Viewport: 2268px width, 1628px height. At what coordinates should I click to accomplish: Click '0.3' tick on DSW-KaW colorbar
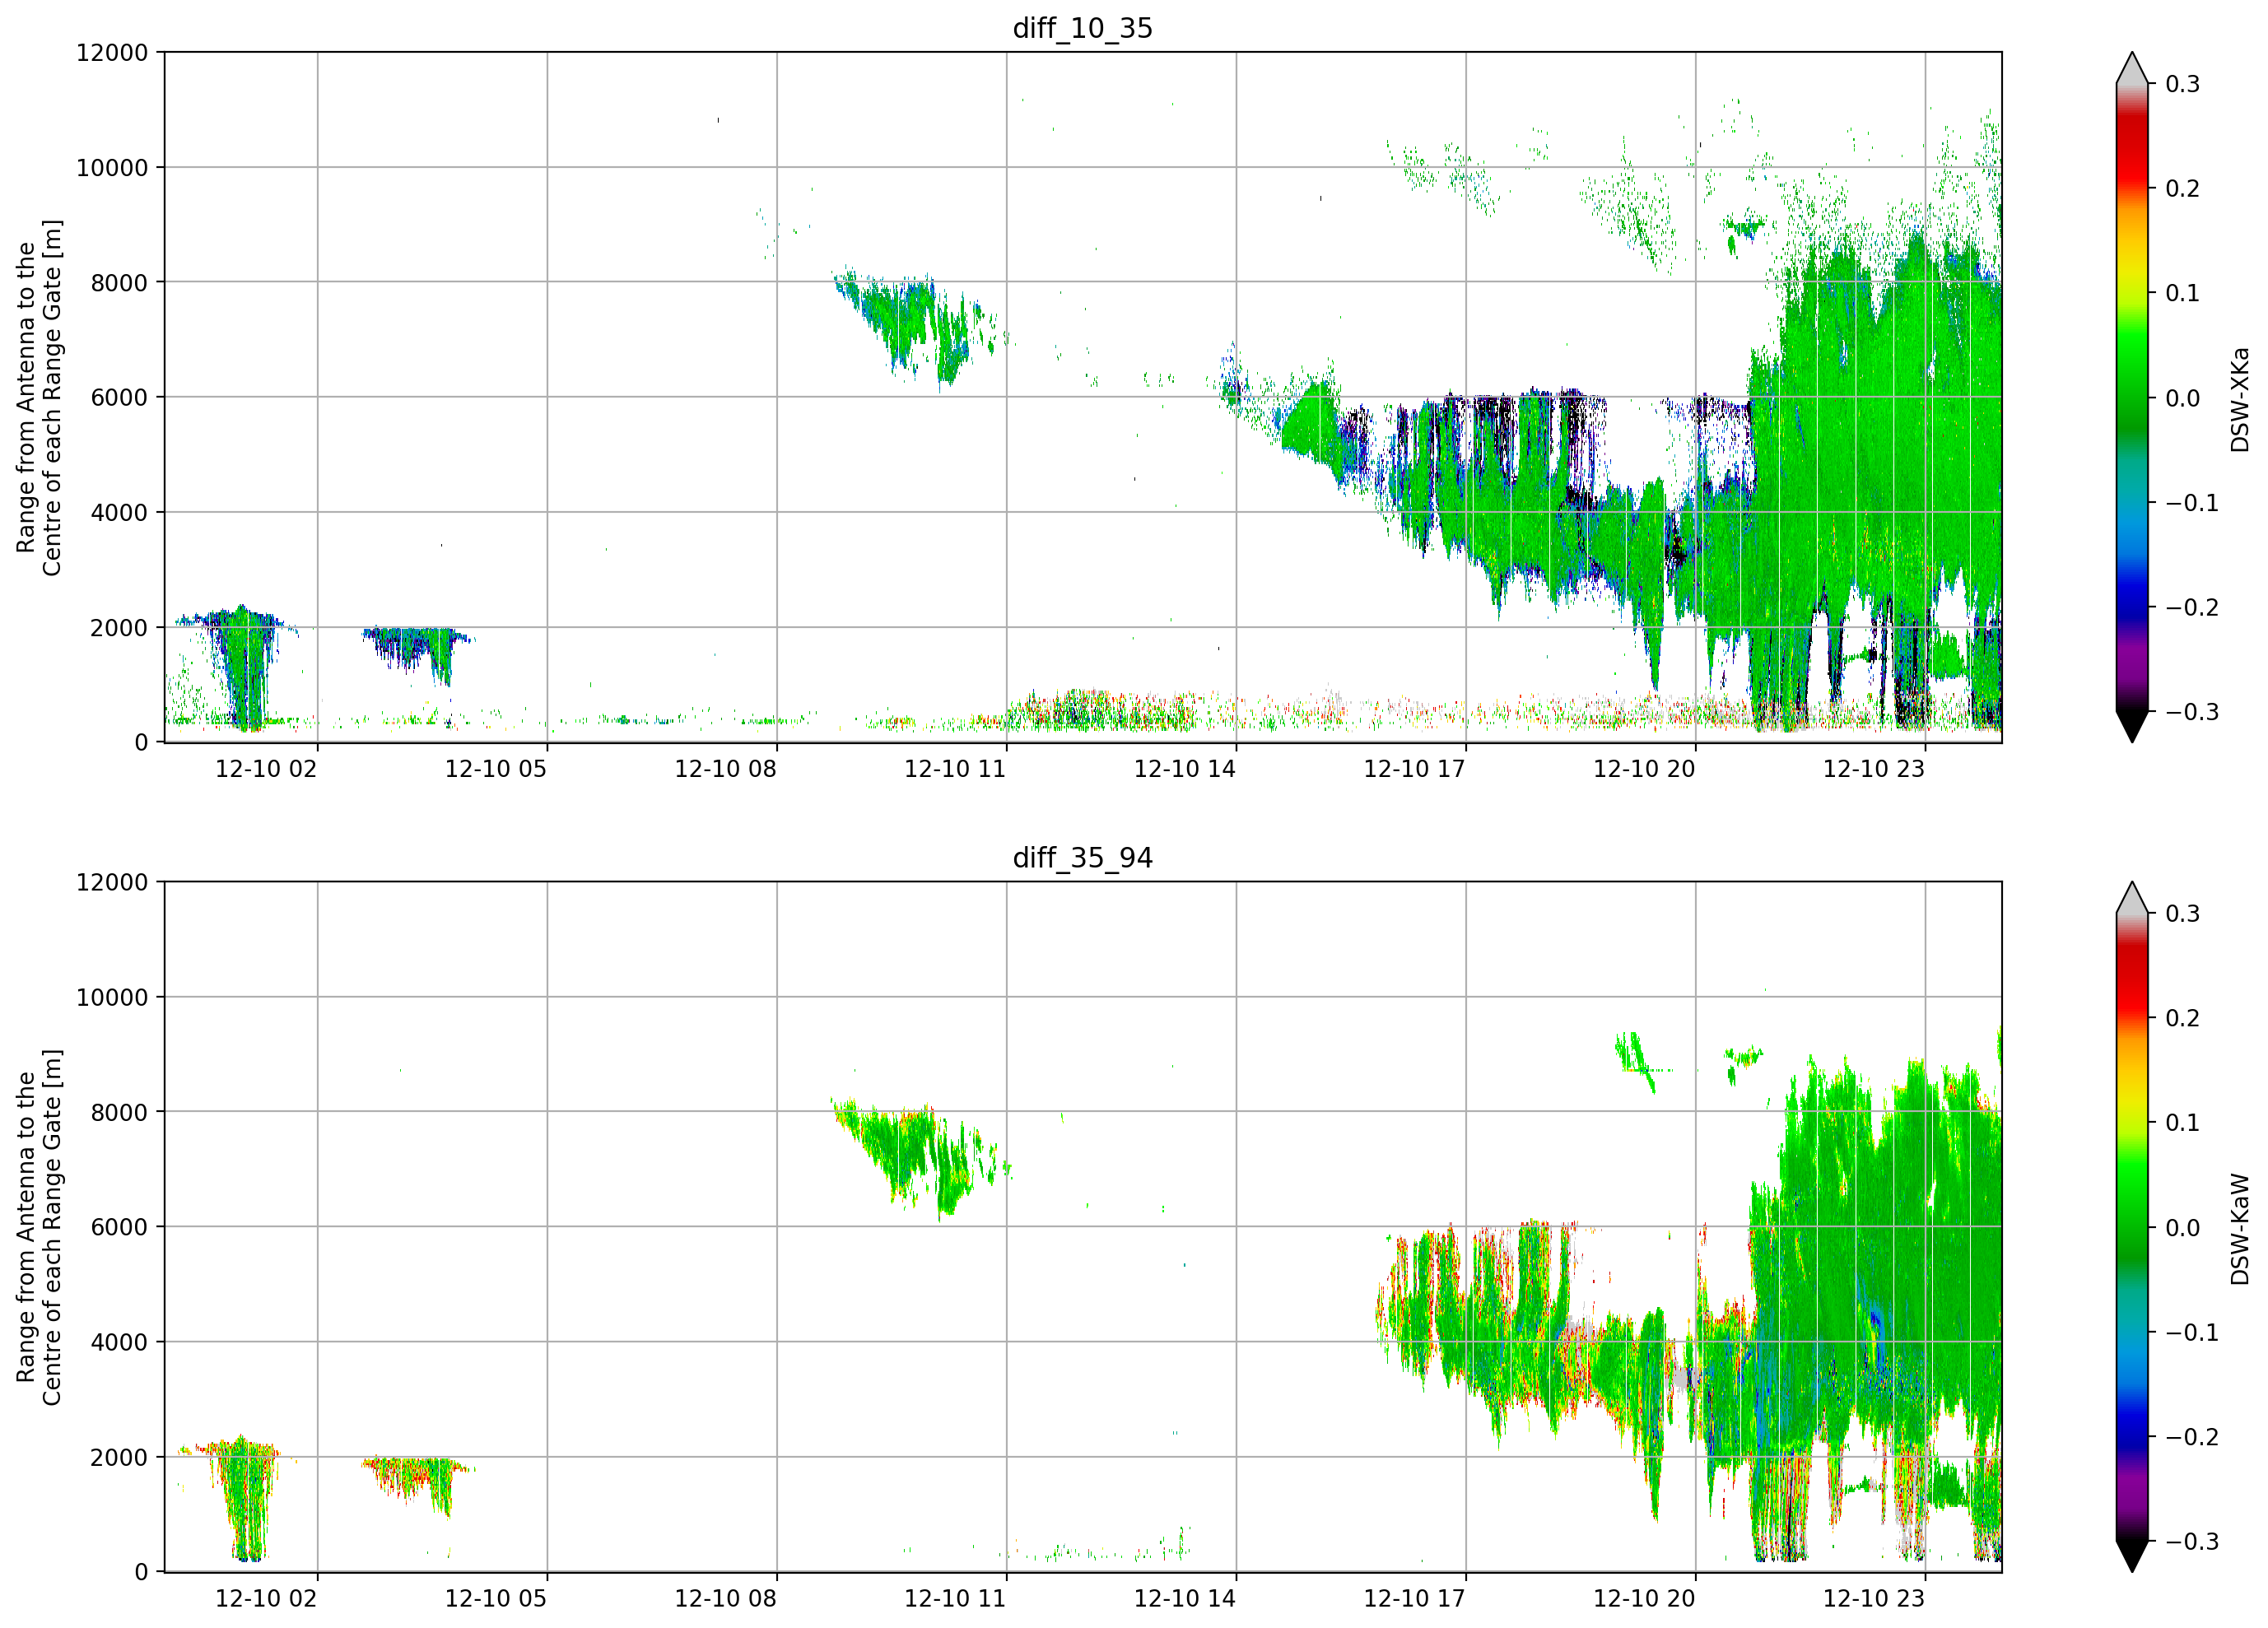[x=2183, y=914]
